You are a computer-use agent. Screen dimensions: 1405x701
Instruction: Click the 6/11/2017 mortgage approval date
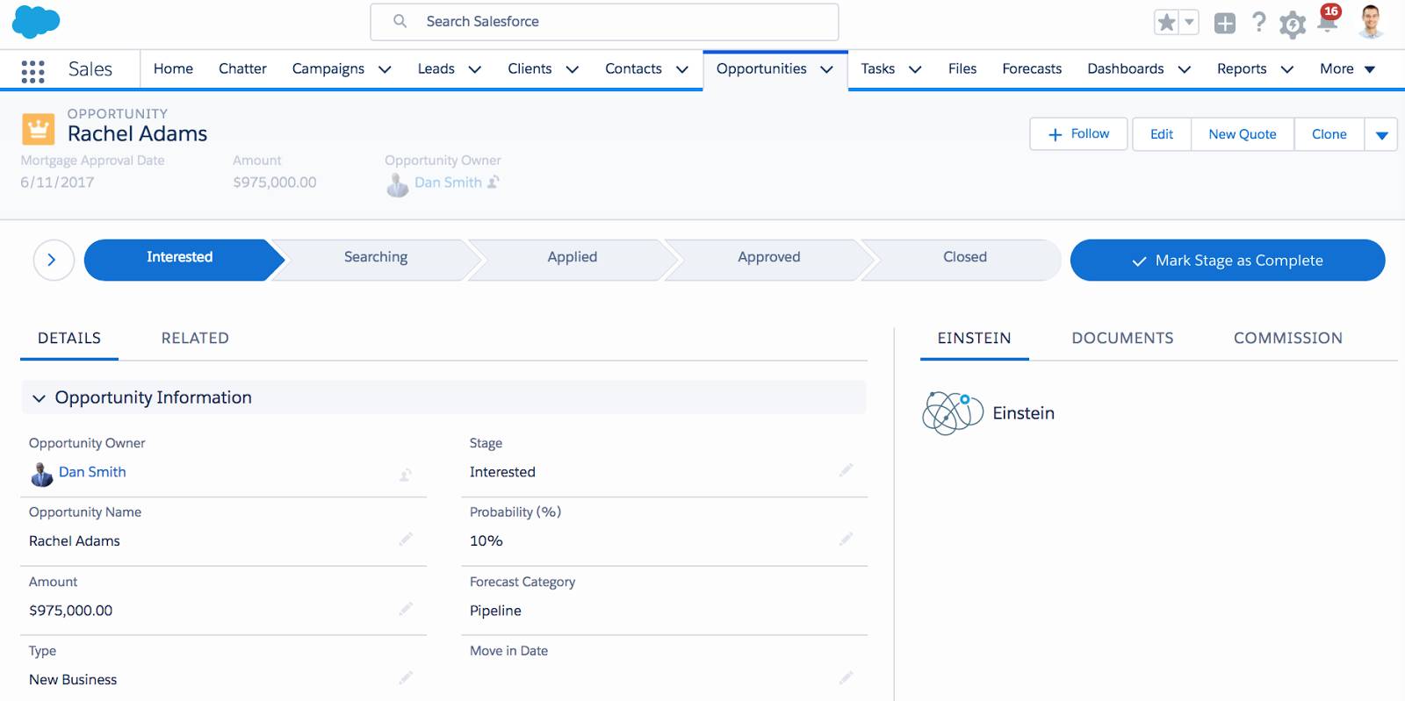pos(57,182)
